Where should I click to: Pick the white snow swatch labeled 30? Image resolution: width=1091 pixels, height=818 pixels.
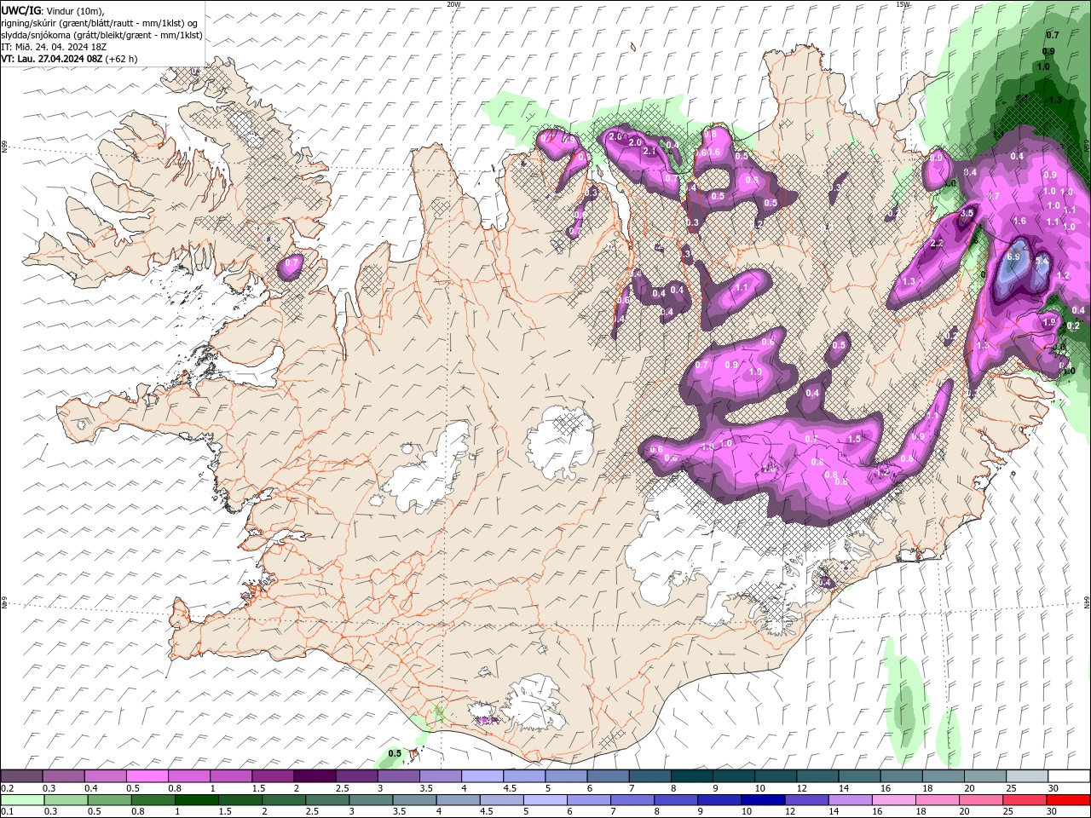coord(1070,776)
